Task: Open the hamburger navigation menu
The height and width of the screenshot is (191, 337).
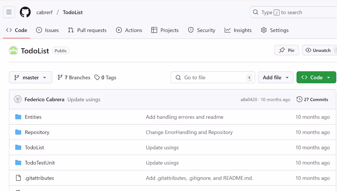Action: click(9, 12)
